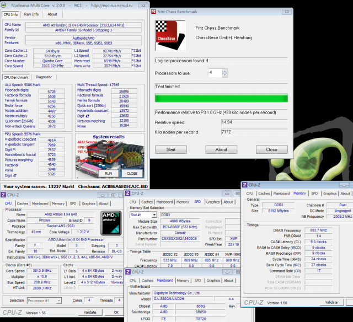Open Memory tab in CPU-Z CPU window
The width and height of the screenshot is (353, 322).
coord(58,203)
